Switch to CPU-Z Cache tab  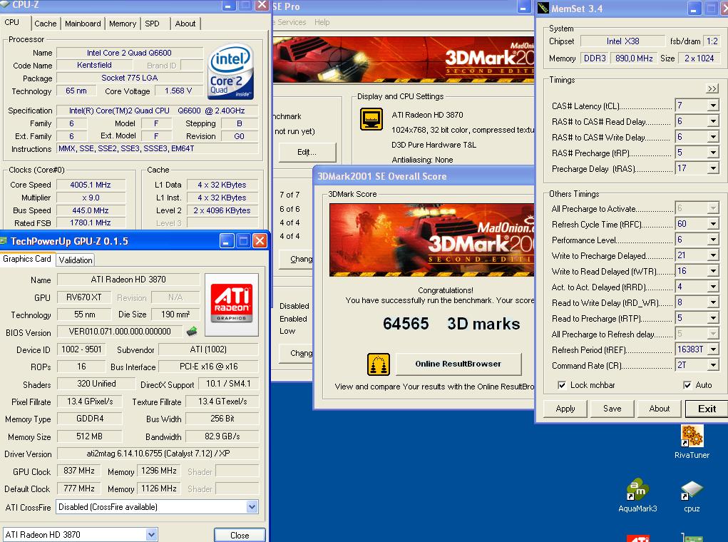[45, 24]
